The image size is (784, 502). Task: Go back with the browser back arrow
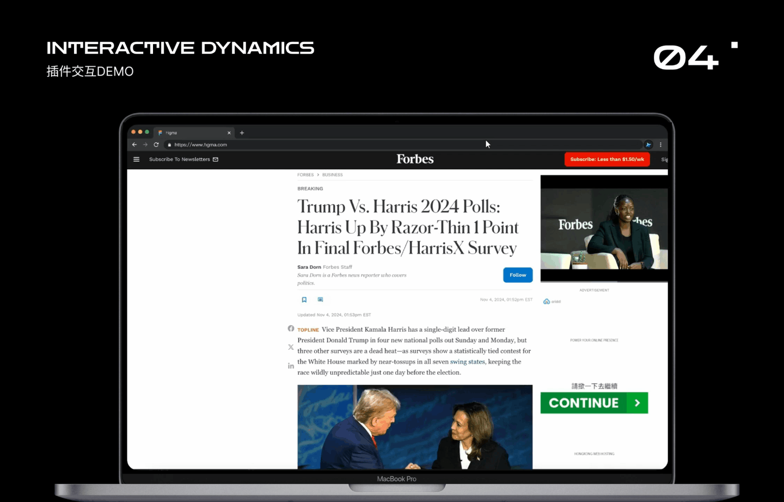pos(134,145)
